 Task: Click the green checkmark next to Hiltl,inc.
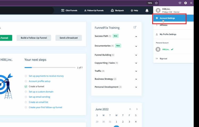pyautogui.click(x=172, y=49)
